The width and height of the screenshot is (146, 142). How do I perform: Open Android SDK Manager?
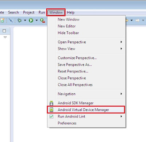click(87, 103)
